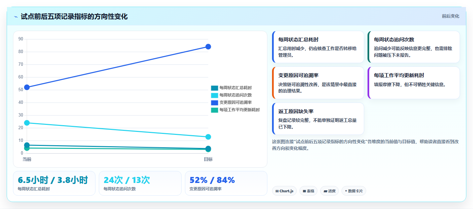Click legend text 变更原因可追溯率
The width and height of the screenshot is (473, 209).
click(236, 102)
